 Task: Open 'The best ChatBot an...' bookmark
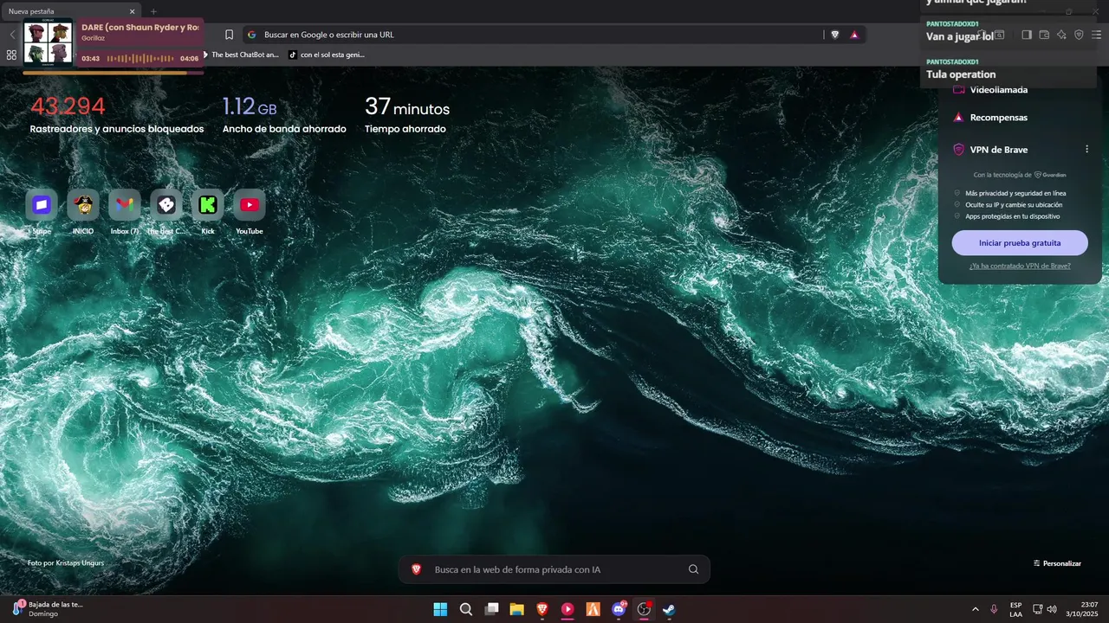pos(241,55)
